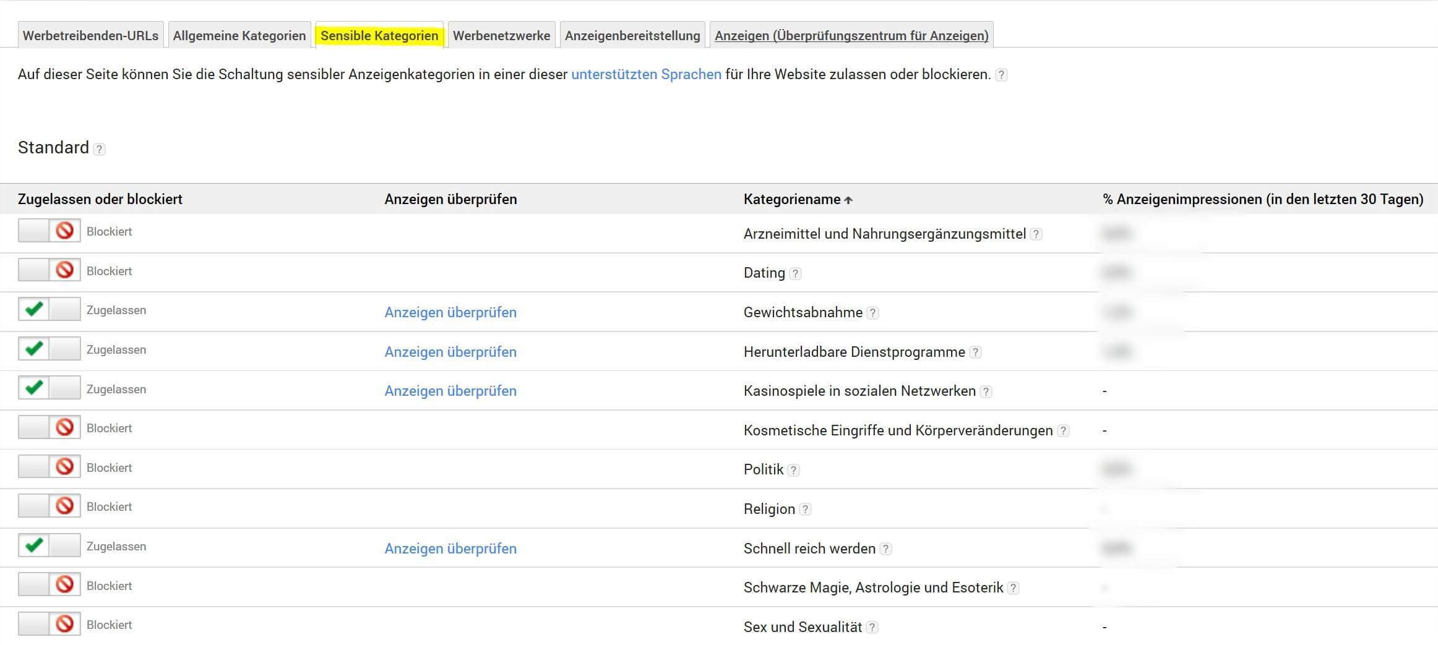Open help icon for Kosmetische Eingriffe
This screenshot has width=1438, height=645.
click(1062, 431)
